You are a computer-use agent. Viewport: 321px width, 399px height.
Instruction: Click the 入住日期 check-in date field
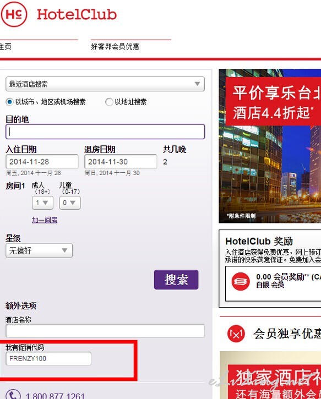point(42,162)
